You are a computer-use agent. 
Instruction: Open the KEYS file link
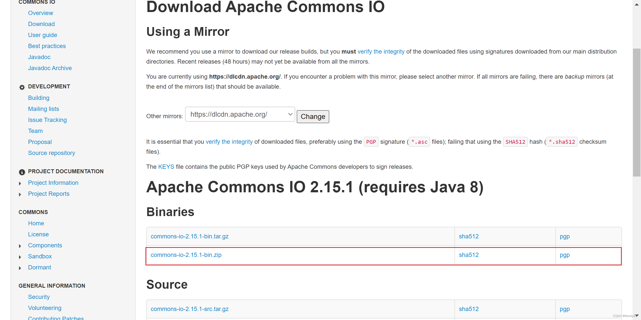pyautogui.click(x=166, y=167)
